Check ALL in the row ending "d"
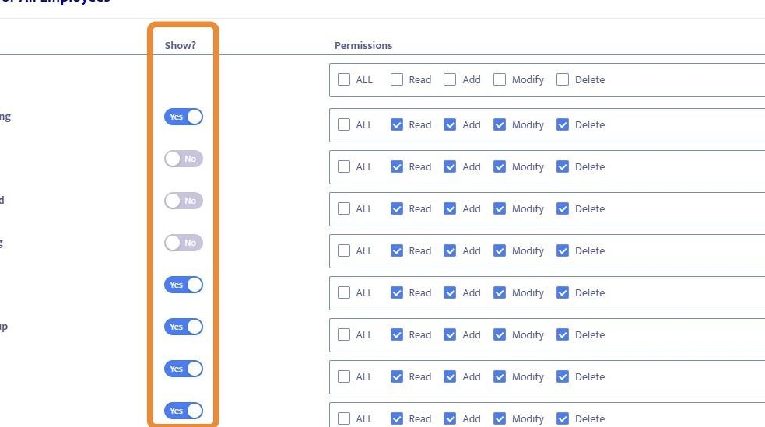Viewport: 765px width, 427px height. (x=344, y=208)
